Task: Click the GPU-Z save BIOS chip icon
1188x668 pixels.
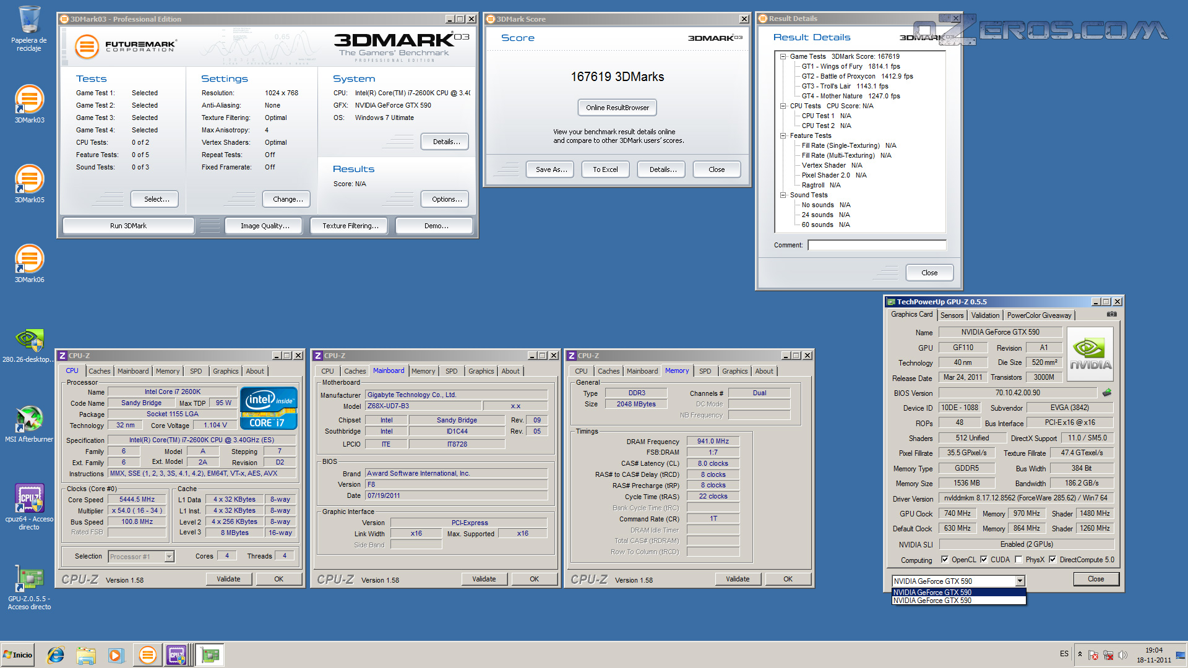Action: [x=1107, y=392]
